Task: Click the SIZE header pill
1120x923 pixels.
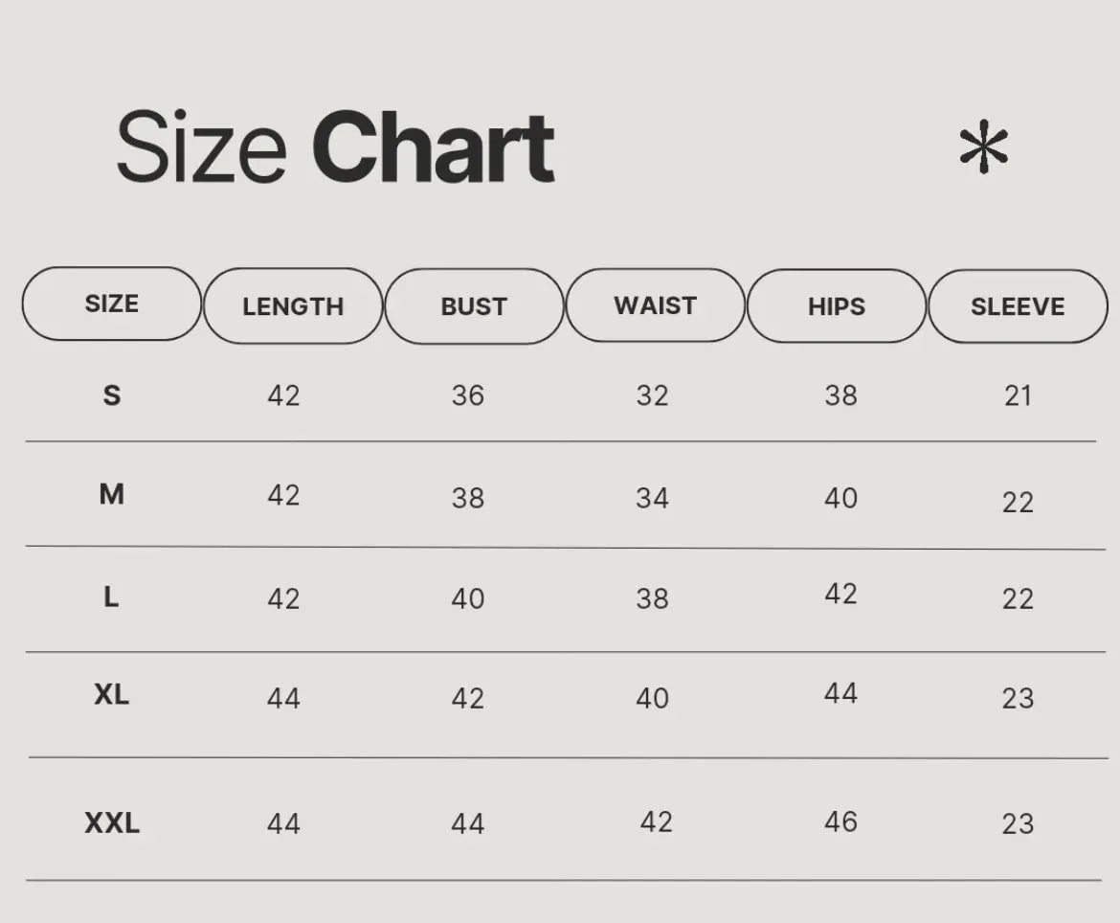Action: 112,304
